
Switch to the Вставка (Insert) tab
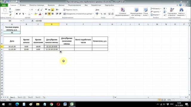pyautogui.click(x=23, y=5)
